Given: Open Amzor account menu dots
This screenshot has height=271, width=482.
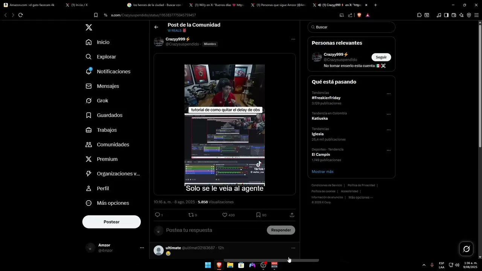Looking at the screenshot, I should (x=142, y=248).
